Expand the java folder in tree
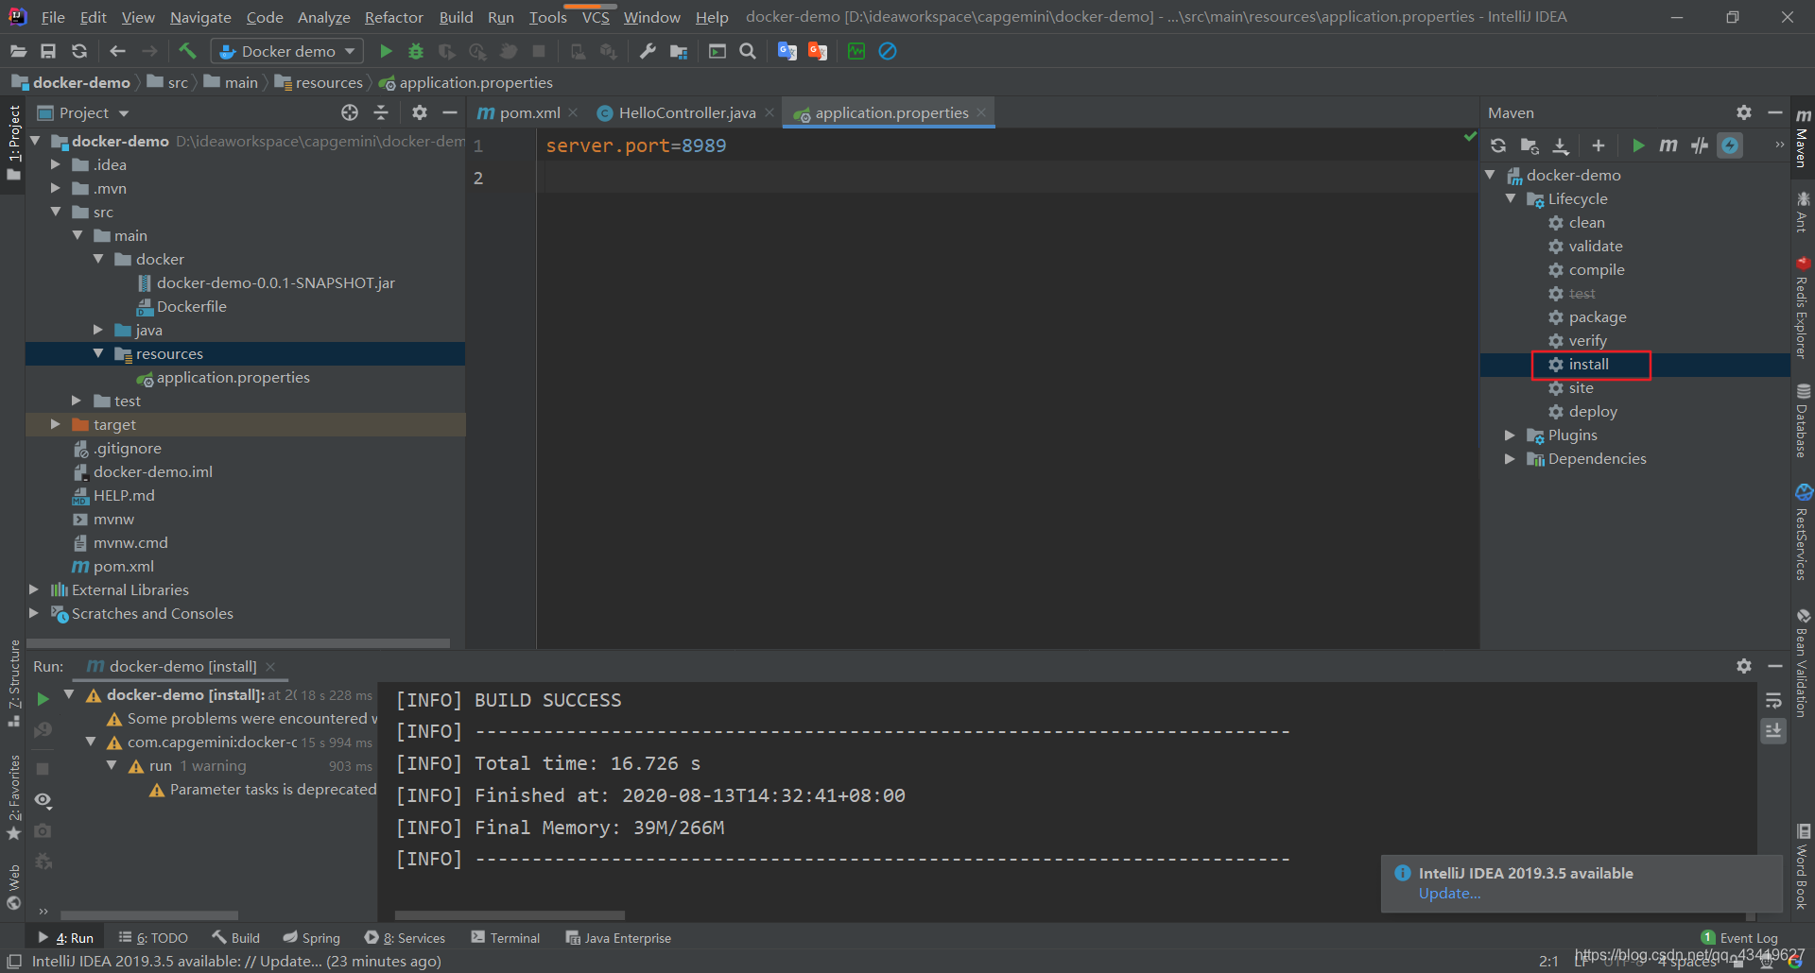 pos(98,330)
